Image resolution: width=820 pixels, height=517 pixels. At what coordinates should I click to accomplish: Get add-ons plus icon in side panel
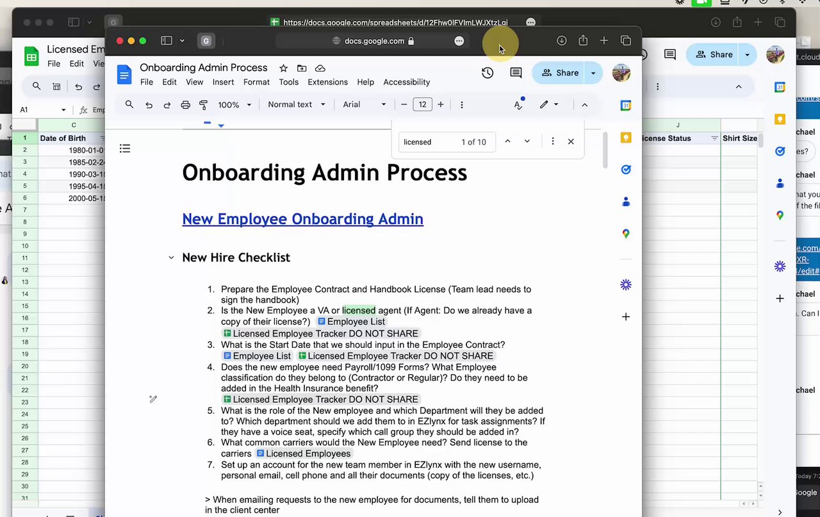click(x=626, y=316)
